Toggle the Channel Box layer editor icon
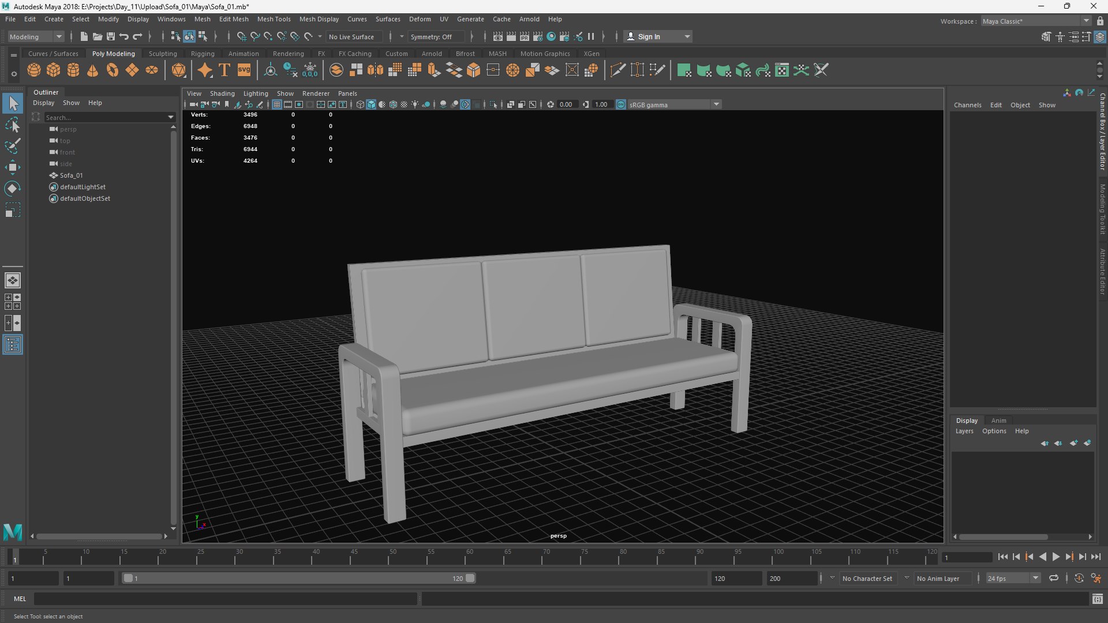Image resolution: width=1108 pixels, height=623 pixels. [x=1100, y=37]
